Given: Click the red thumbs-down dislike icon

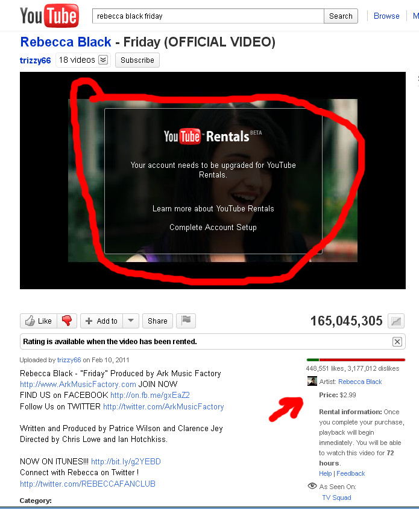Looking at the screenshot, I should 67,321.
